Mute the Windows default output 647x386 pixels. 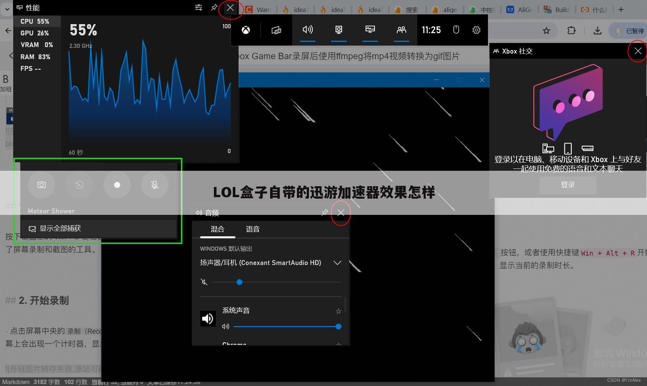[204, 282]
